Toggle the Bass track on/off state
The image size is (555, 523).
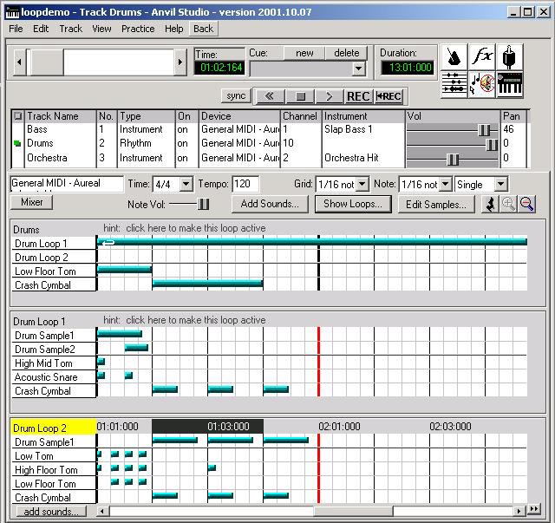(x=184, y=129)
